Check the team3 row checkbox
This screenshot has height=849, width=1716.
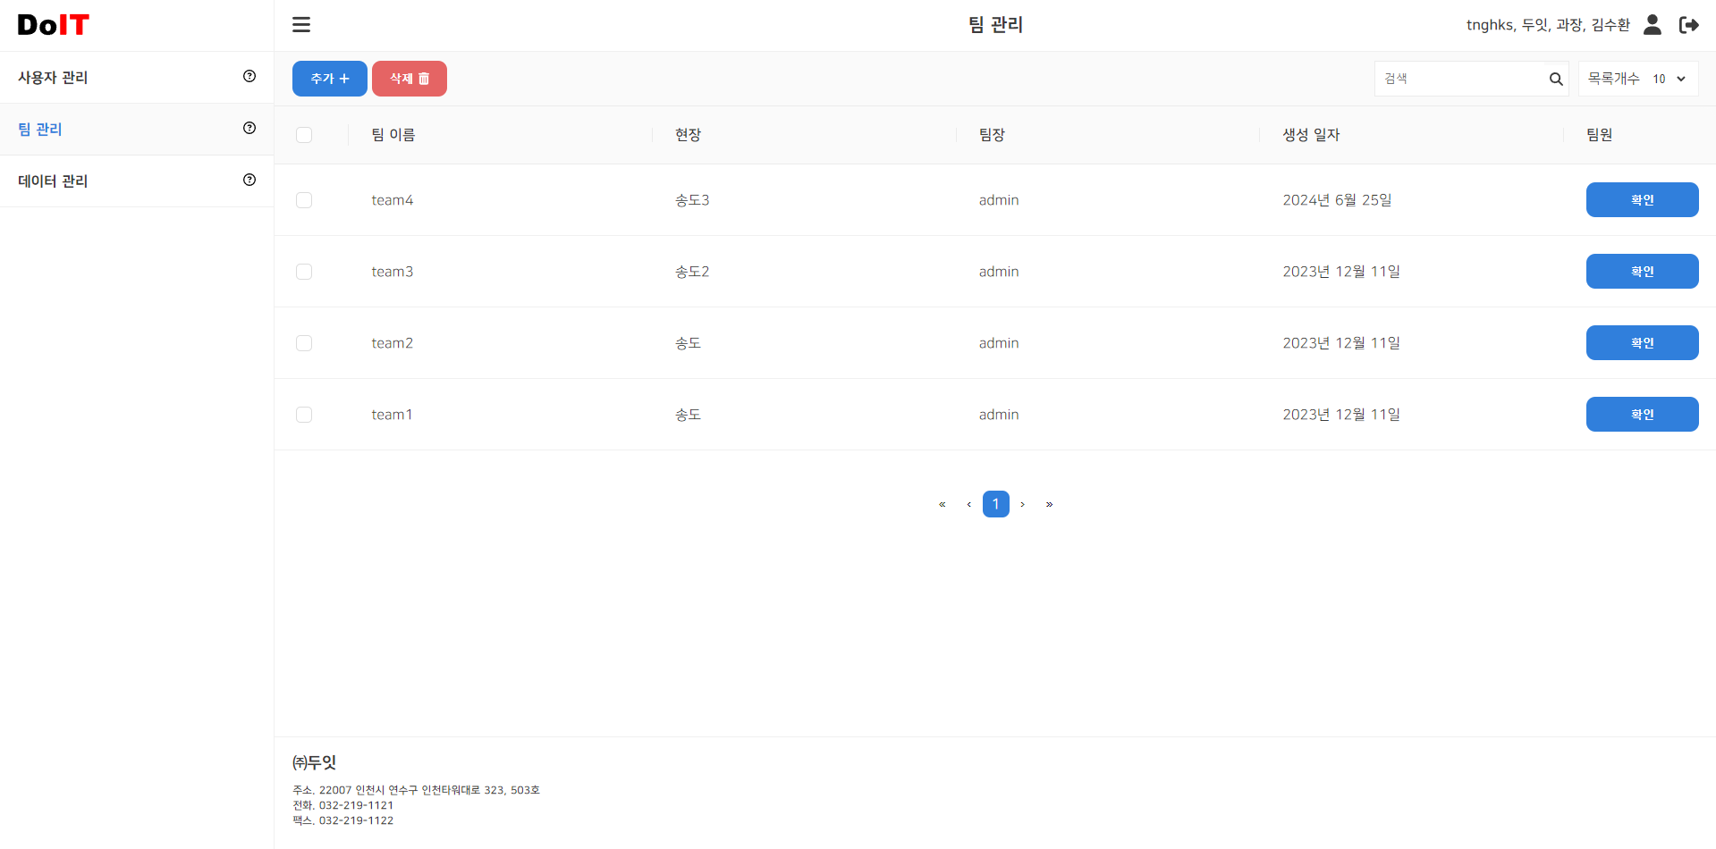pos(304,272)
